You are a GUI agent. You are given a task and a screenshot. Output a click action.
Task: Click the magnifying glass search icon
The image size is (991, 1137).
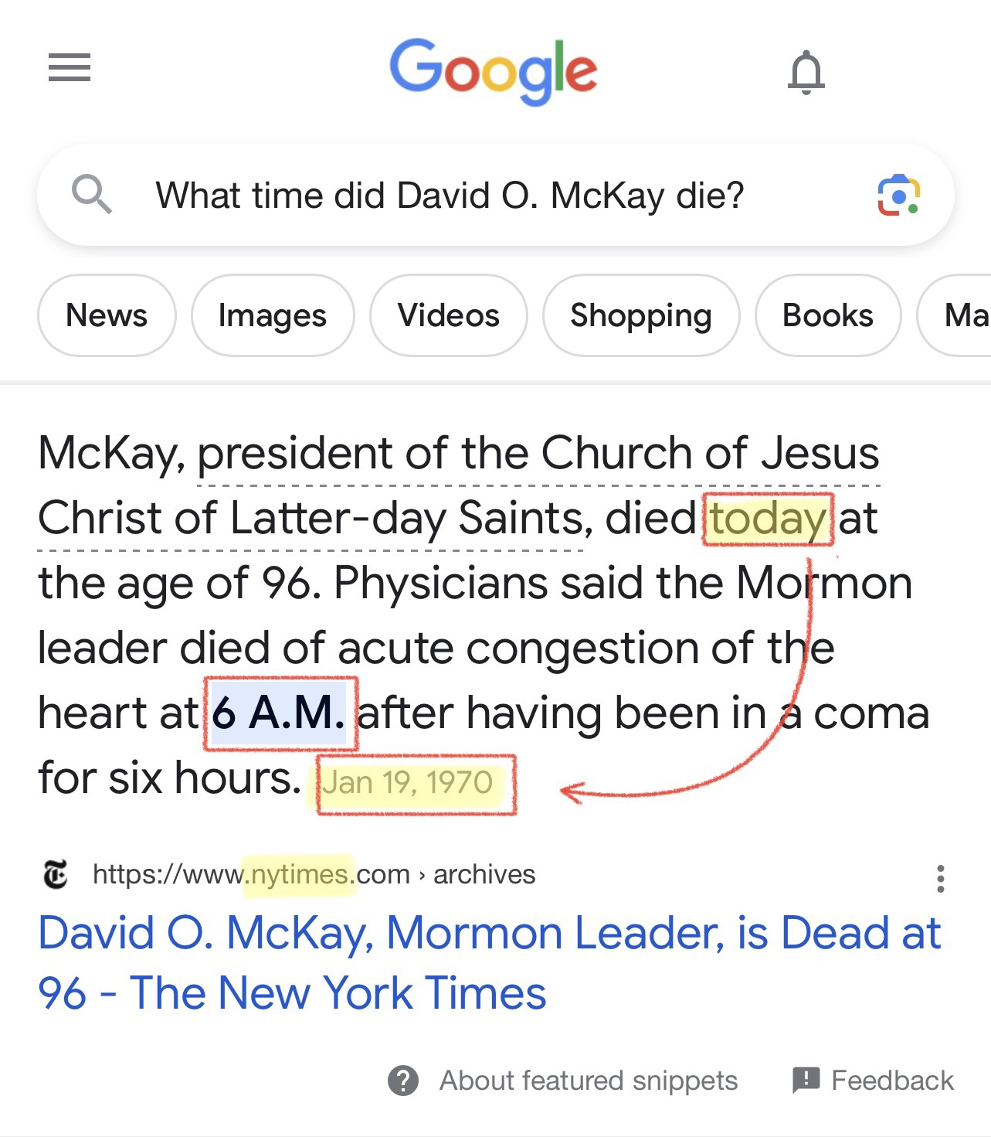[x=91, y=194]
